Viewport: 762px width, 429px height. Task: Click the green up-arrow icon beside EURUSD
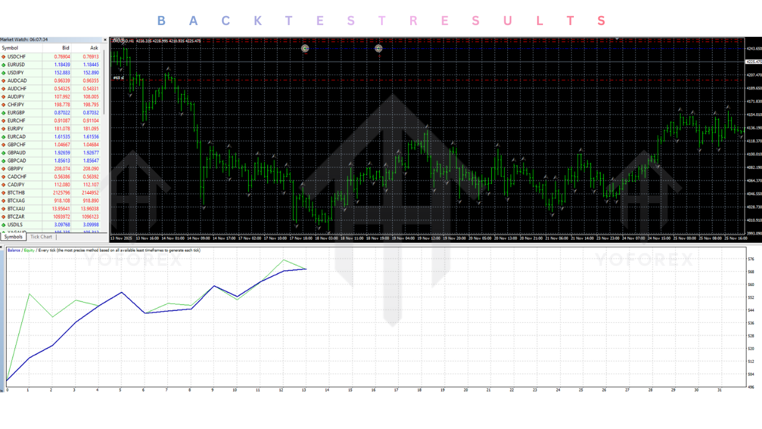pos(5,64)
